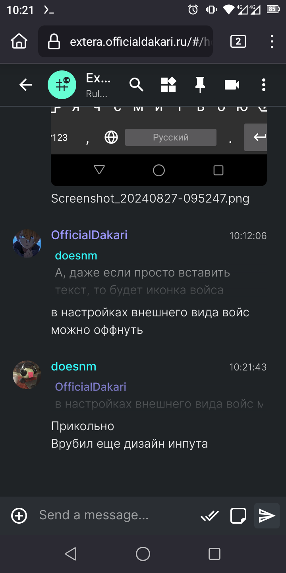
Task: Send the message with the arrow button
Action: click(x=267, y=516)
